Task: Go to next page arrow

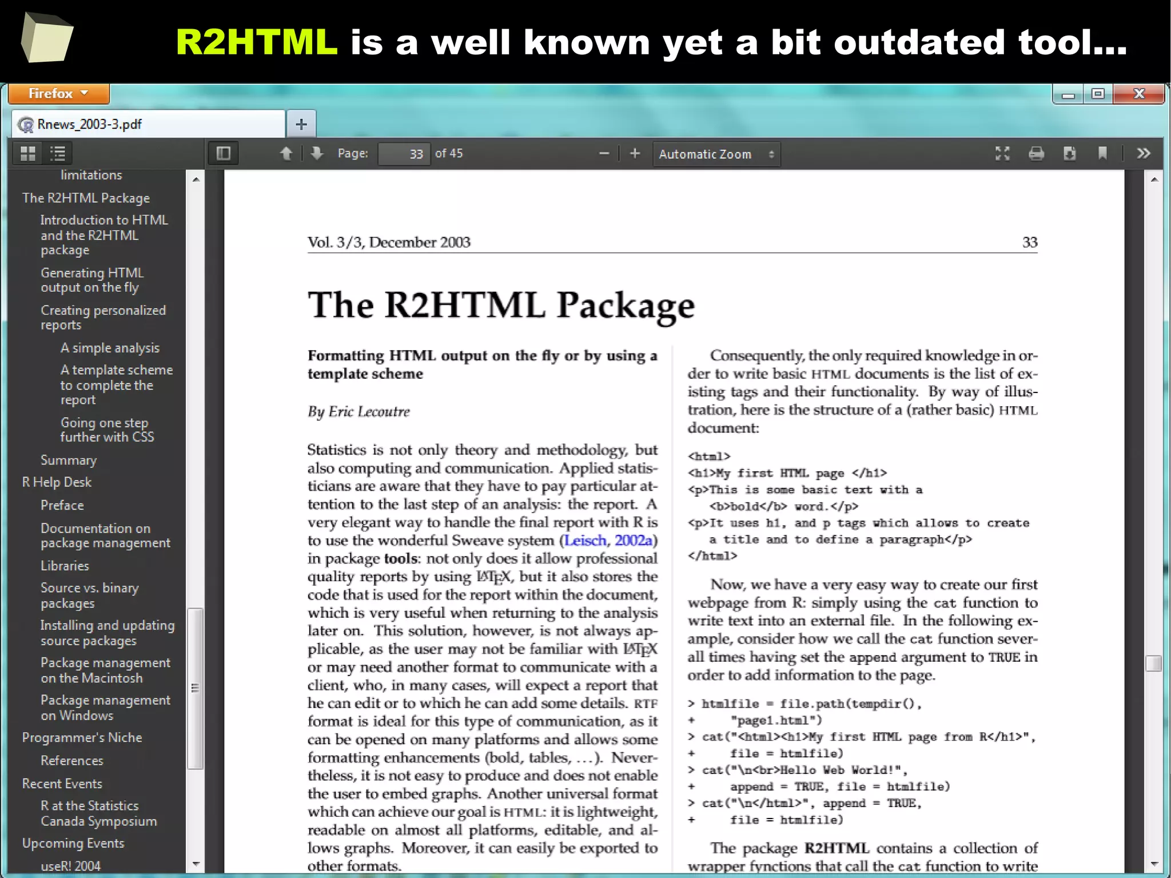Action: point(317,153)
